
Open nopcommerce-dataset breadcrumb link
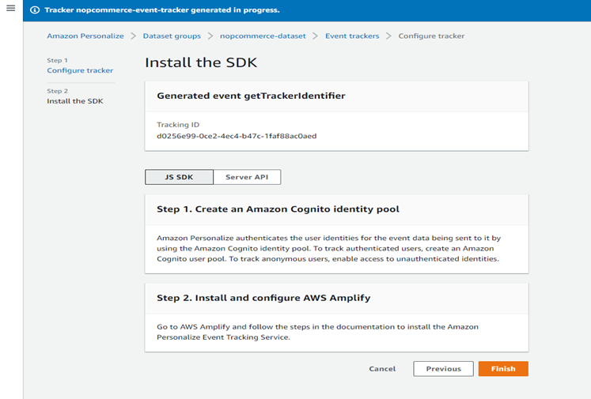[263, 36]
